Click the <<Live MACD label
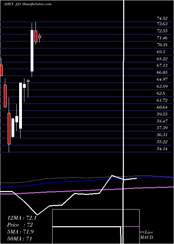174x244 pixels. click(147, 235)
